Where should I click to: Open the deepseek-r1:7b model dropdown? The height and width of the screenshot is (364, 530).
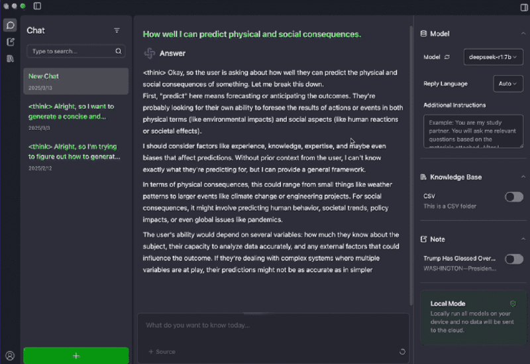pyautogui.click(x=494, y=58)
